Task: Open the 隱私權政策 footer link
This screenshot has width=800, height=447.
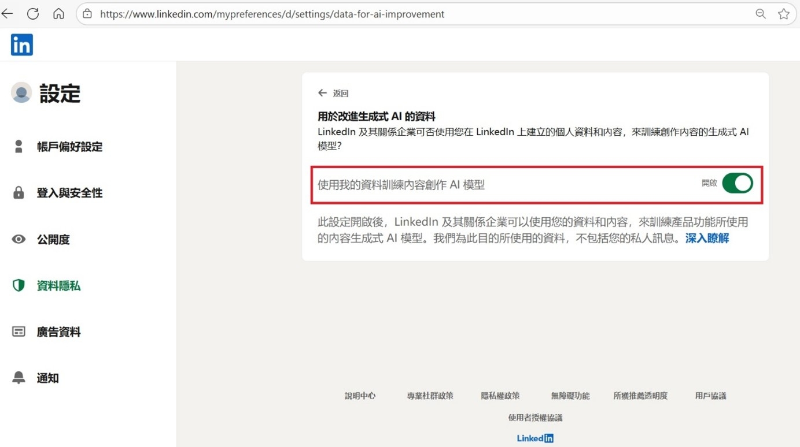Action: [x=501, y=396]
